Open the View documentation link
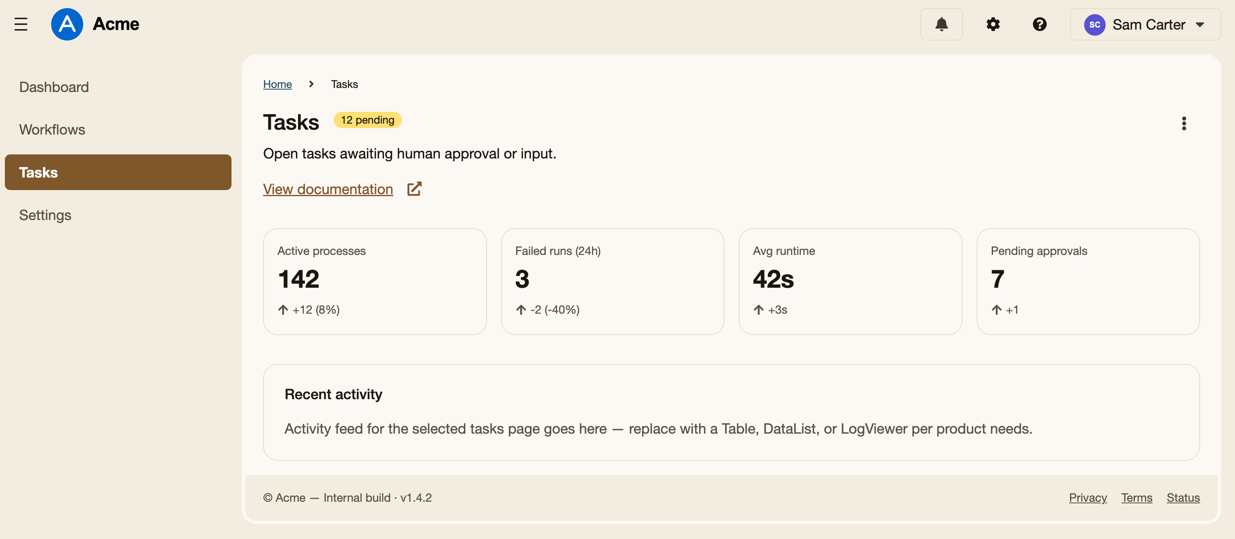Screen dimensions: 1235x539 328,189
